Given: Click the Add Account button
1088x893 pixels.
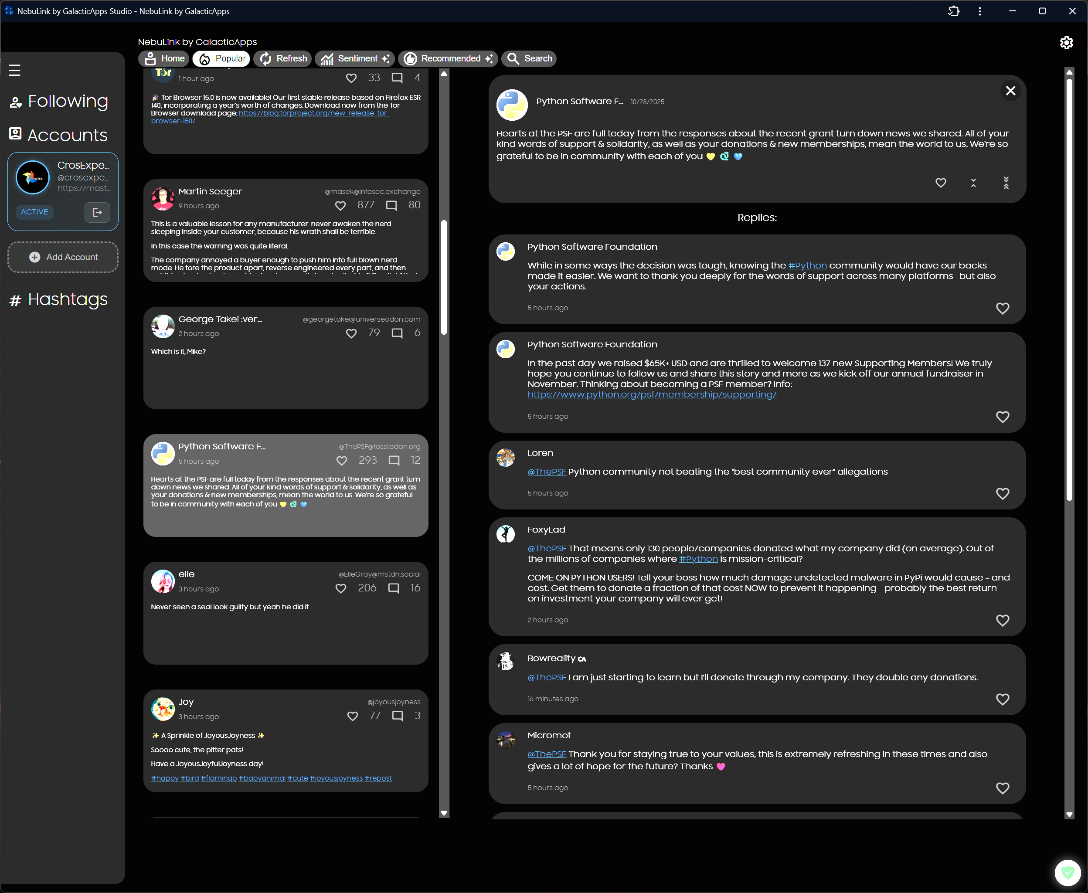Looking at the screenshot, I should tap(63, 257).
